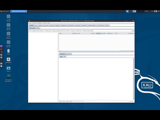This screenshot has width=160, height=120.
Task: Switch to the Sequencer tab
Action: point(64,25)
